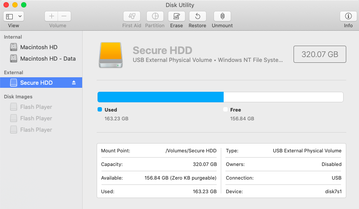Click the blue used portion of usage bar
This screenshot has height=209, width=359.
[160, 97]
